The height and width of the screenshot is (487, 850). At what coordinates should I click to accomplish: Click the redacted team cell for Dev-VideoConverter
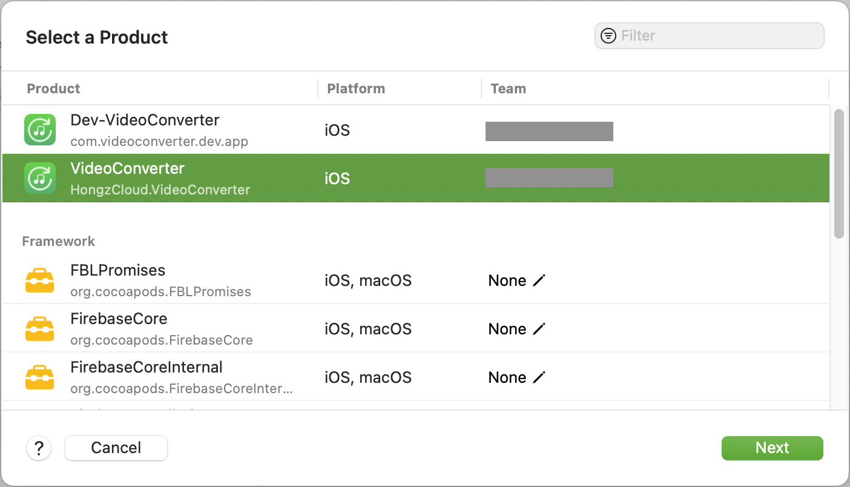tap(549, 131)
